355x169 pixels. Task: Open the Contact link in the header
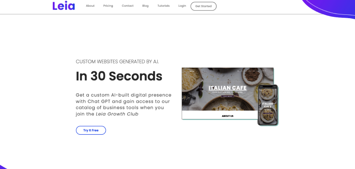click(x=128, y=6)
